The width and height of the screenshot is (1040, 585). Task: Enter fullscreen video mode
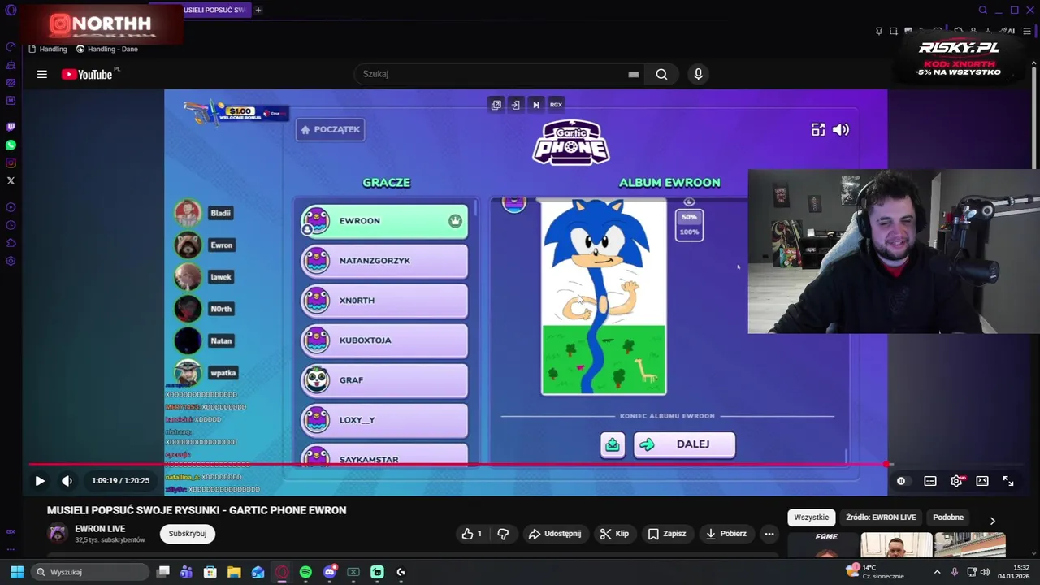click(x=1008, y=481)
